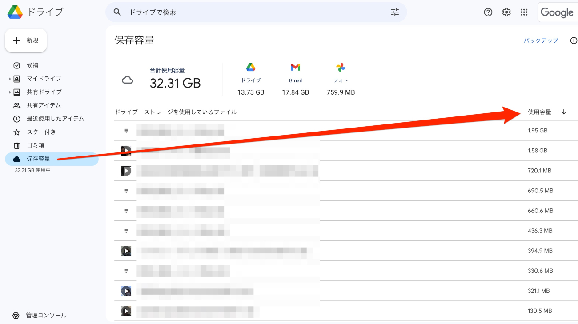Screen dimensions: 578x324
Task: Click the info icon next to バックアップ
Action: (574, 40)
